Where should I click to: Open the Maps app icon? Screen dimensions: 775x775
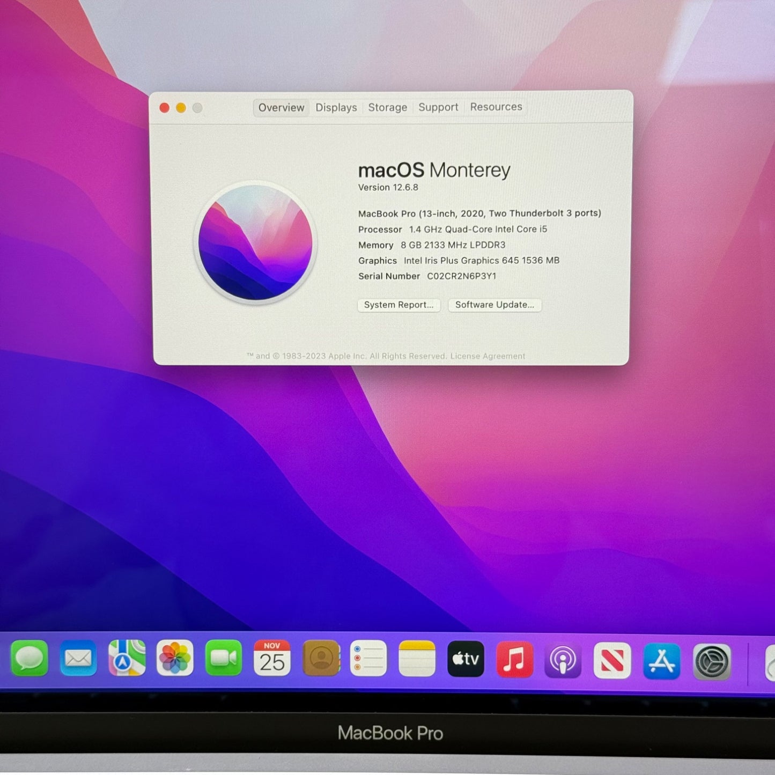(x=127, y=658)
